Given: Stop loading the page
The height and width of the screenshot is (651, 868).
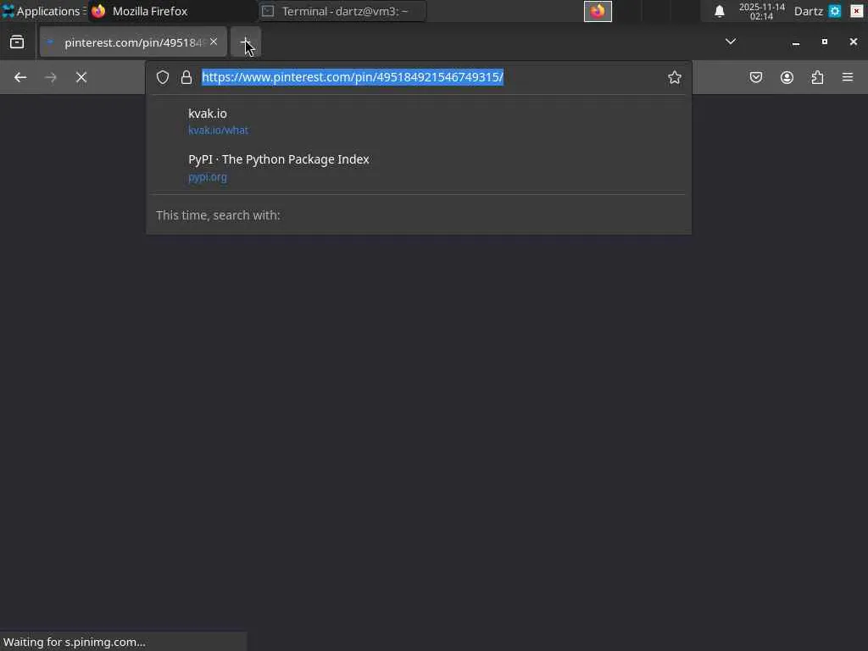Looking at the screenshot, I should tap(81, 77).
